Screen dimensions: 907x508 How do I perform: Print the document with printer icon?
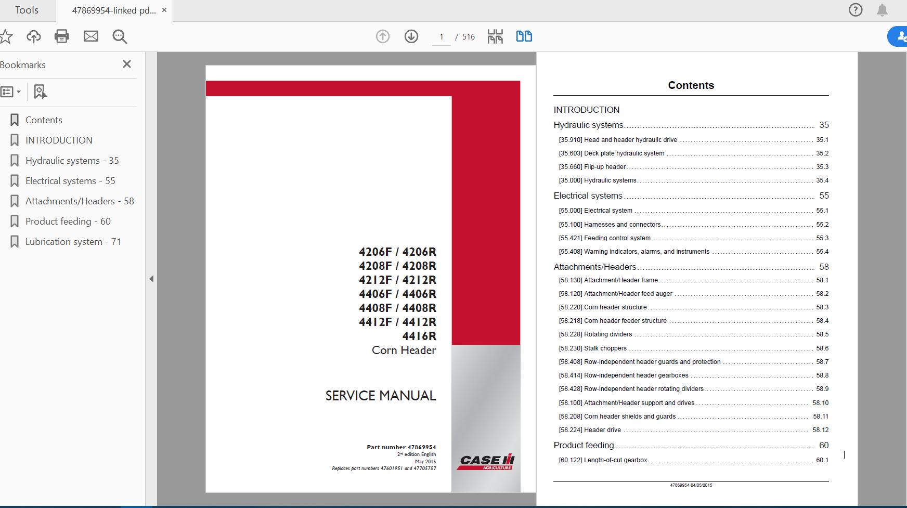62,36
